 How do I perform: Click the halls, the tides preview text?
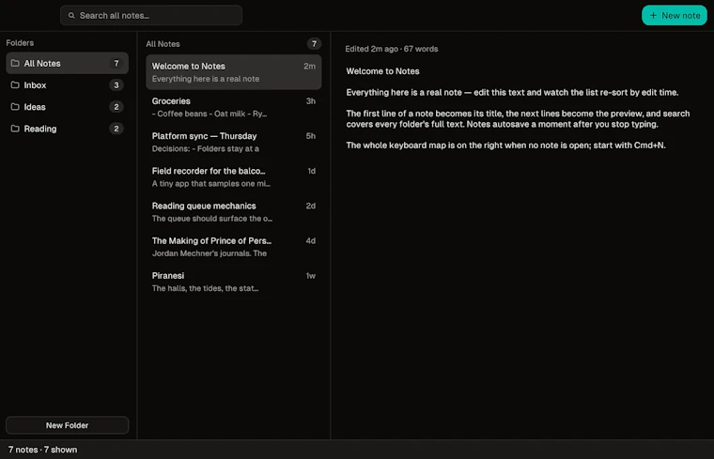pos(206,288)
